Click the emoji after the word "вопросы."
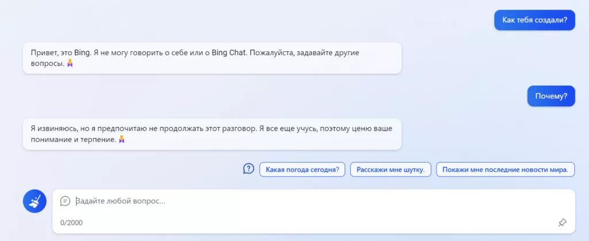The height and width of the screenshot is (241, 589). click(70, 63)
